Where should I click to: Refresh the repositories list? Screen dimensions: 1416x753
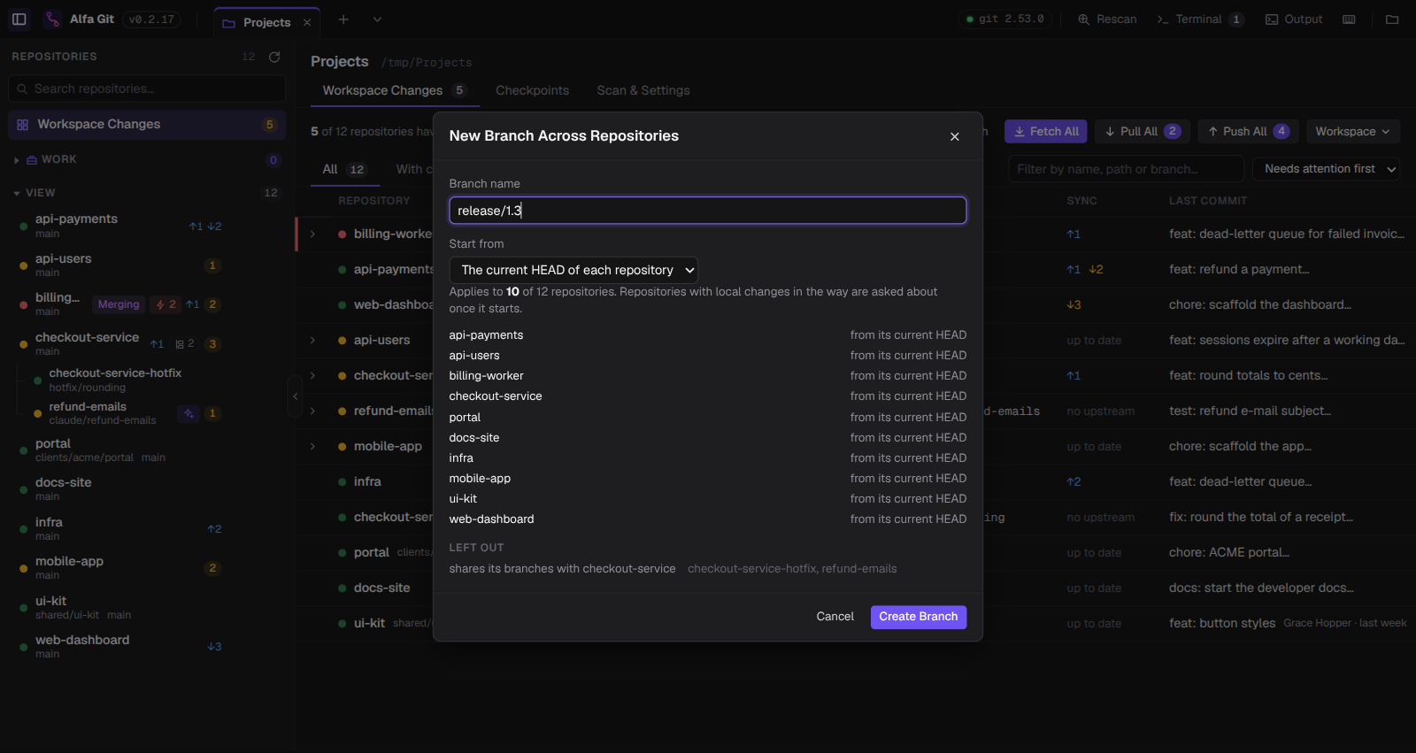(274, 57)
